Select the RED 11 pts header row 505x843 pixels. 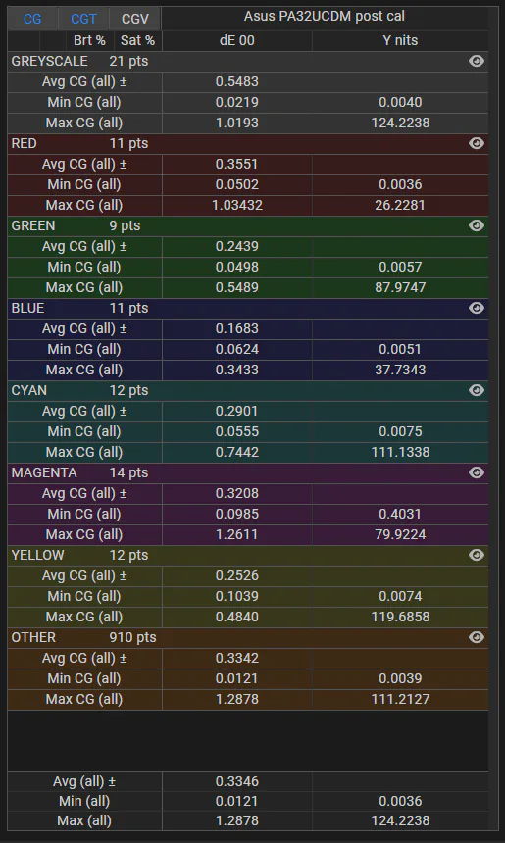[248, 143]
